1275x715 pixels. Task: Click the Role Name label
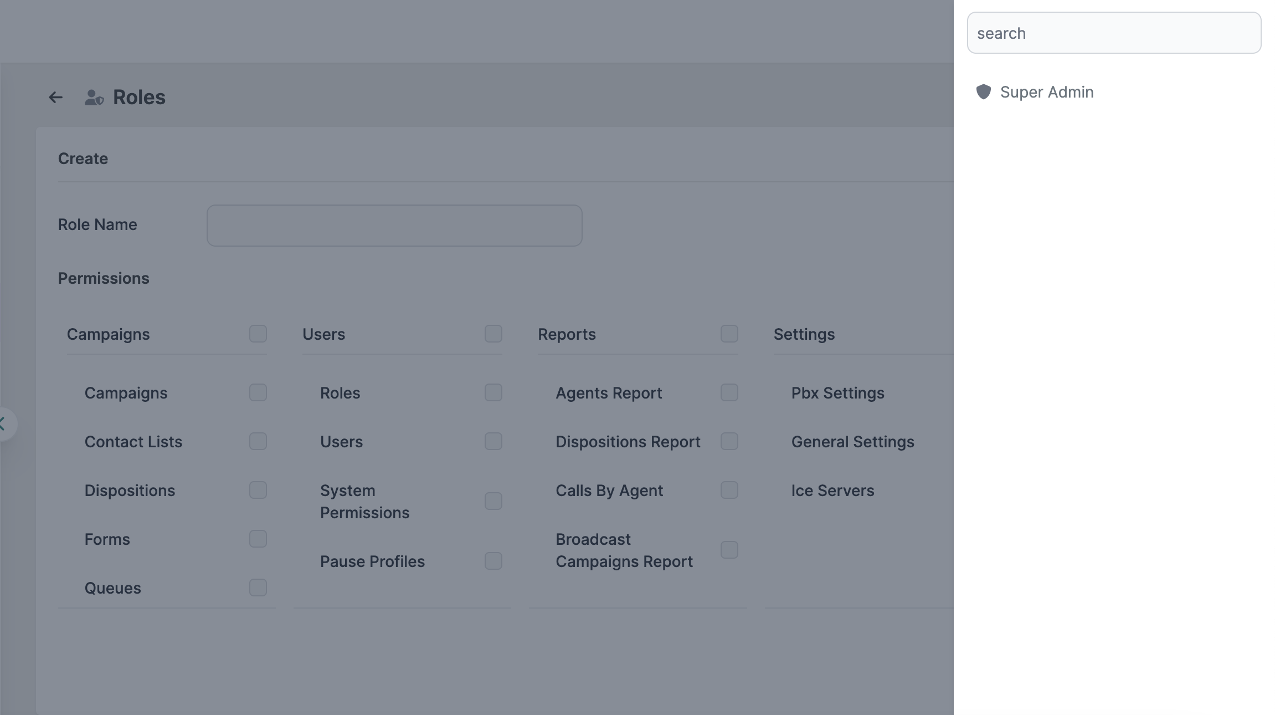point(97,224)
